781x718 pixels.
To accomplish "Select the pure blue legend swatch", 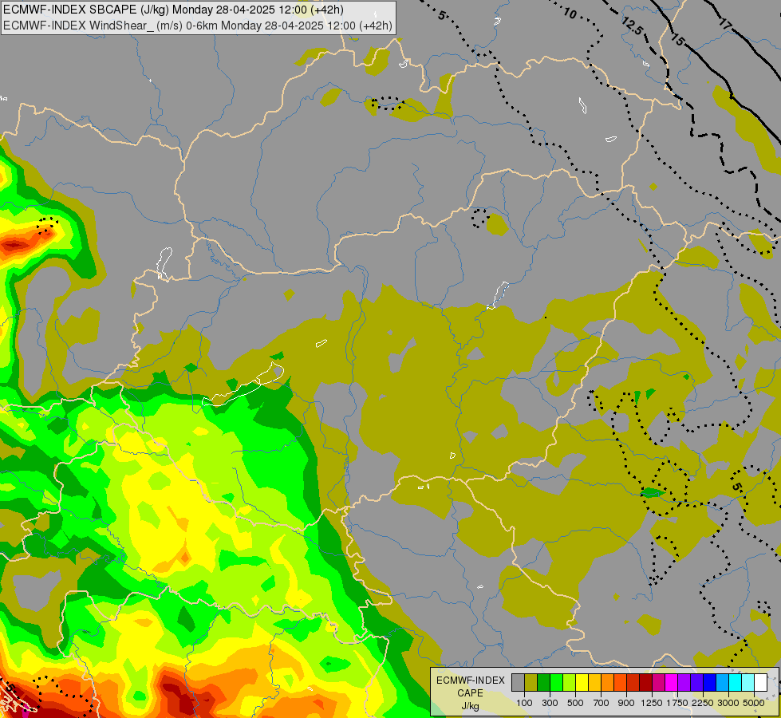I will [710, 683].
